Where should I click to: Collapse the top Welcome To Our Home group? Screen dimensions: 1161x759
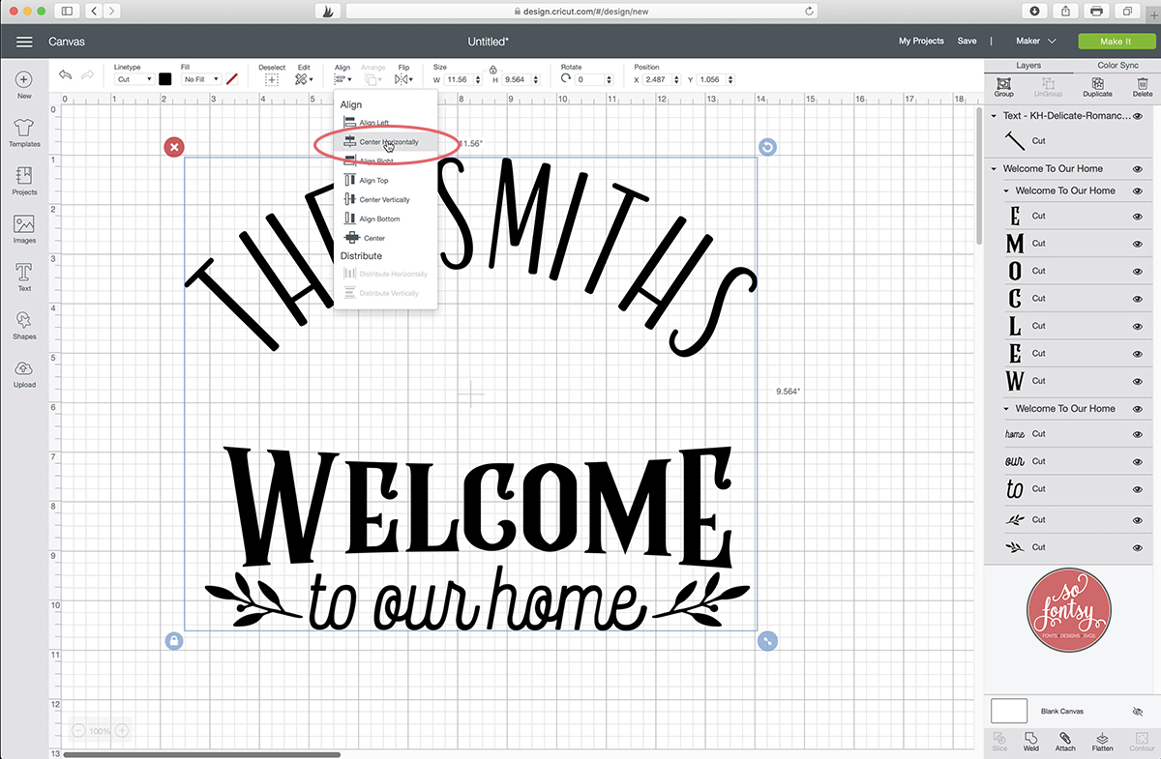pyautogui.click(x=994, y=168)
